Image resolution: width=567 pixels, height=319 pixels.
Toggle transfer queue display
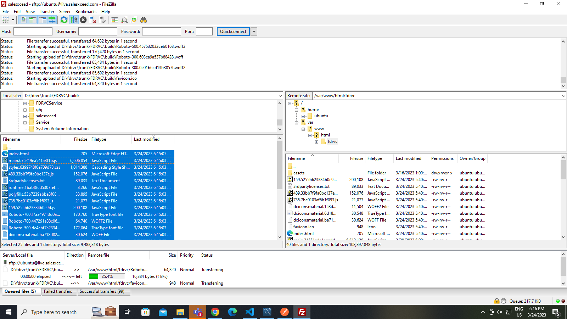52,20
